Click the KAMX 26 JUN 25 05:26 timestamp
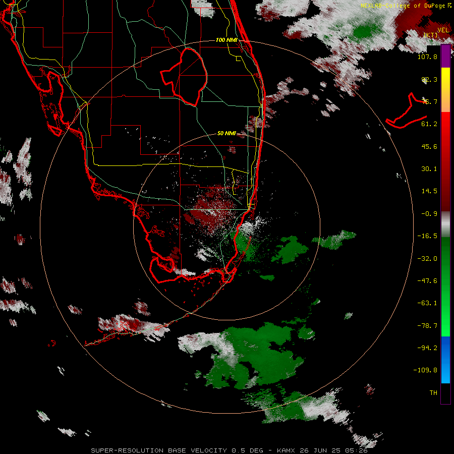This screenshot has width=454, height=454. [322, 450]
